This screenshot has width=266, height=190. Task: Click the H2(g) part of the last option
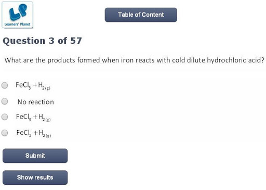pyautogui.click(x=45, y=134)
